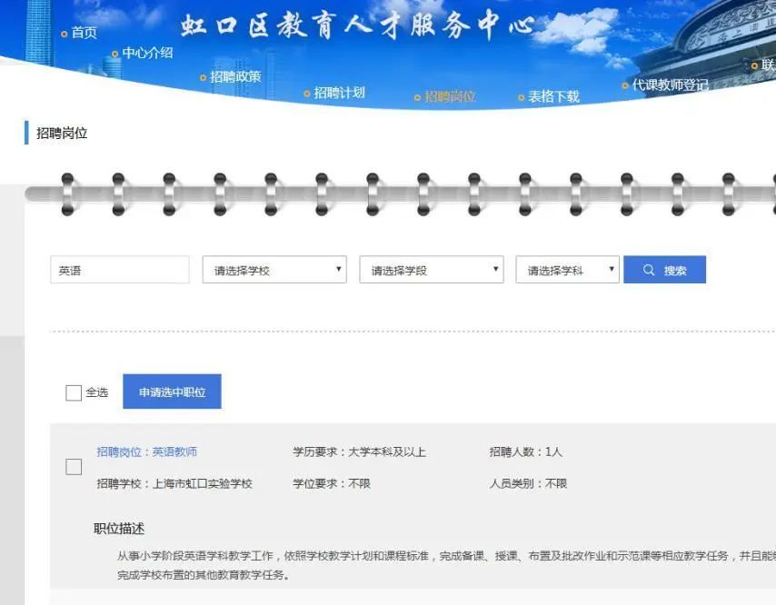
Task: Click the 申请选中职位 apply button
Action: pos(173,392)
